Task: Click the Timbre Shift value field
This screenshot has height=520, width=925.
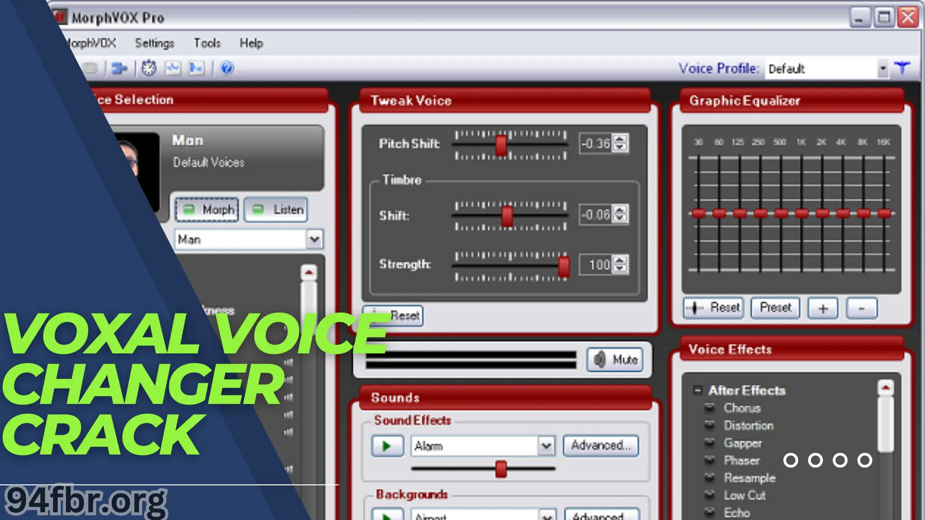Action: pos(595,214)
